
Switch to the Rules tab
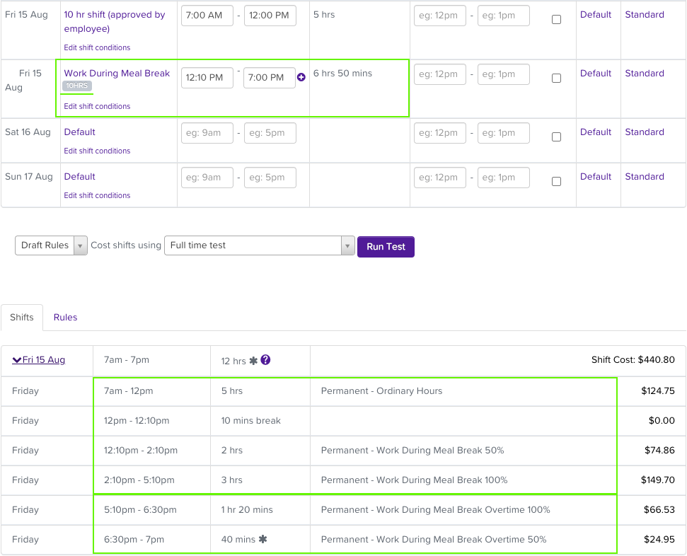(66, 318)
